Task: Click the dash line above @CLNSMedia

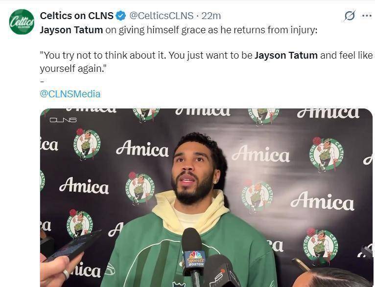Action: [42, 82]
